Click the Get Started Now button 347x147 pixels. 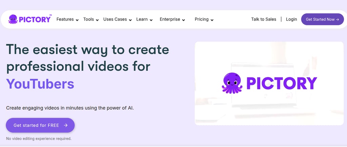[x=323, y=19]
